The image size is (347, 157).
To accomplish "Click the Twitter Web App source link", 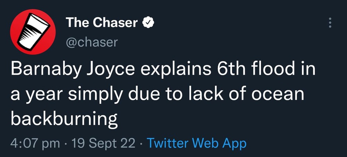I will (x=197, y=143).
